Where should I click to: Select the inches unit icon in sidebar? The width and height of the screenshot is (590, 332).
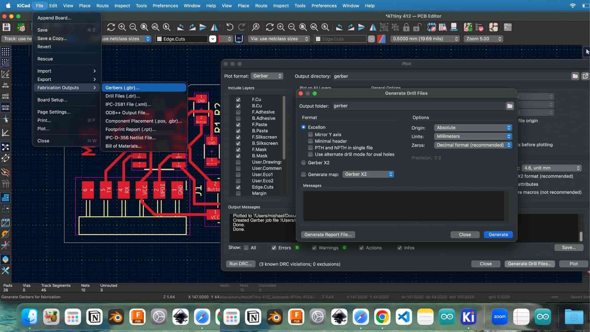tap(6, 85)
